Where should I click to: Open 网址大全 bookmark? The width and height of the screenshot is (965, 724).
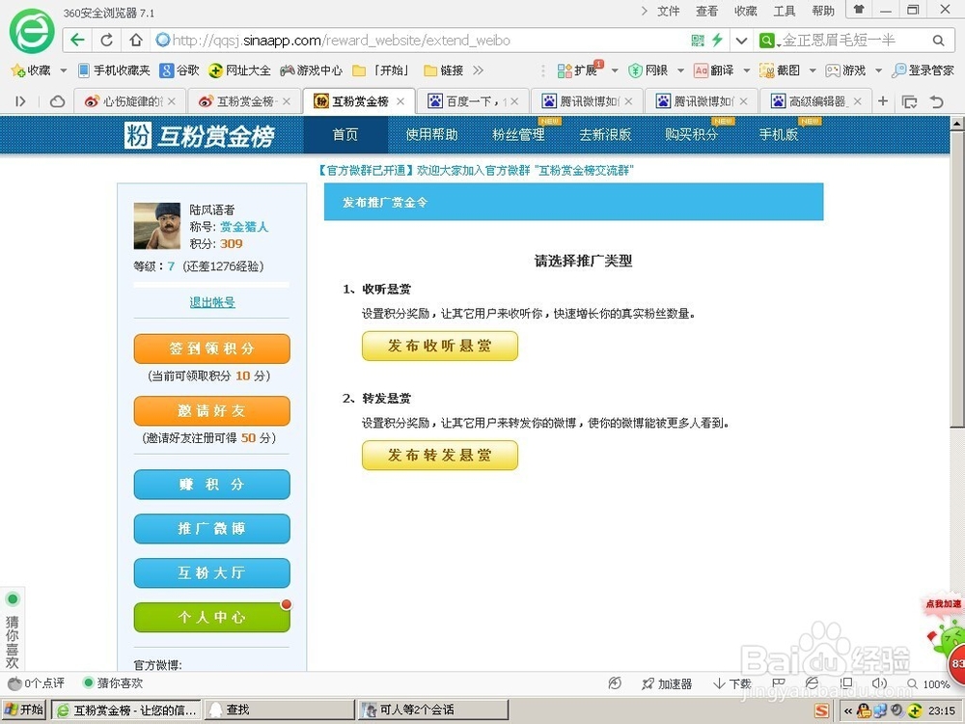pos(239,70)
